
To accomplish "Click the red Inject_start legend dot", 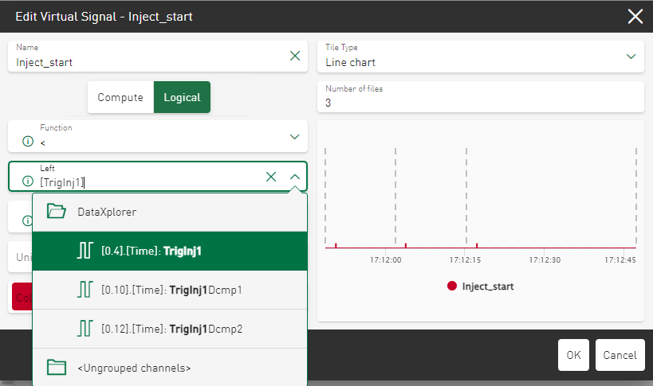I will click(452, 287).
